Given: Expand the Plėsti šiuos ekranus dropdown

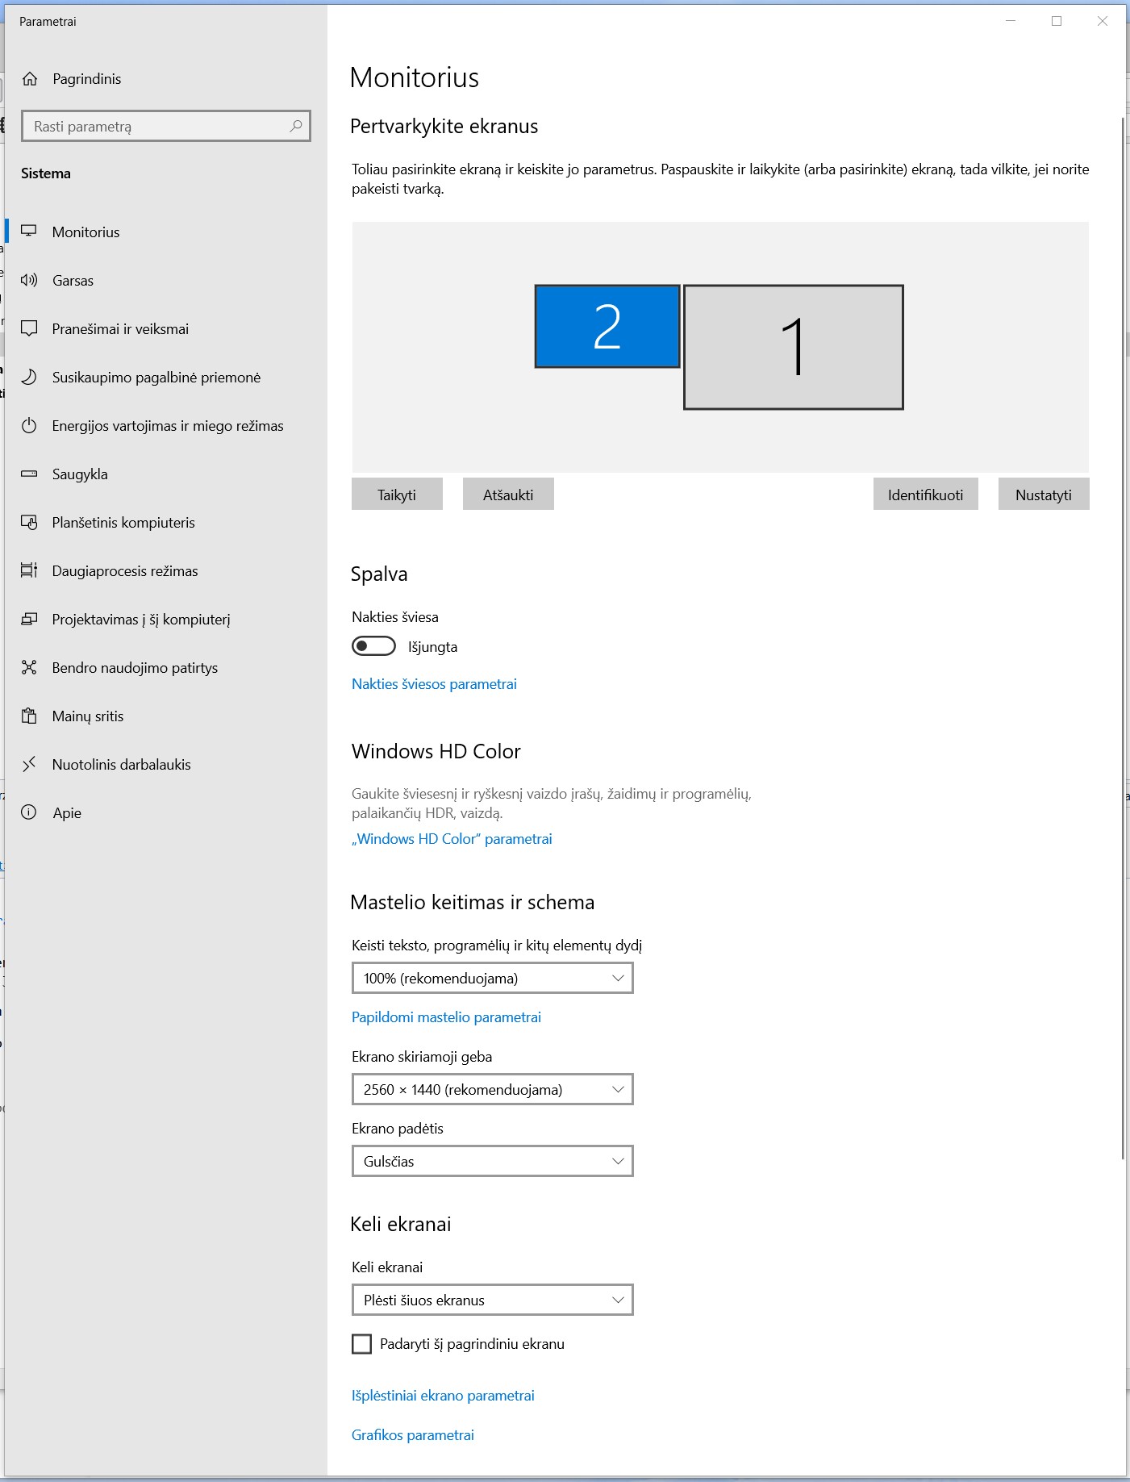Looking at the screenshot, I should 492,1300.
